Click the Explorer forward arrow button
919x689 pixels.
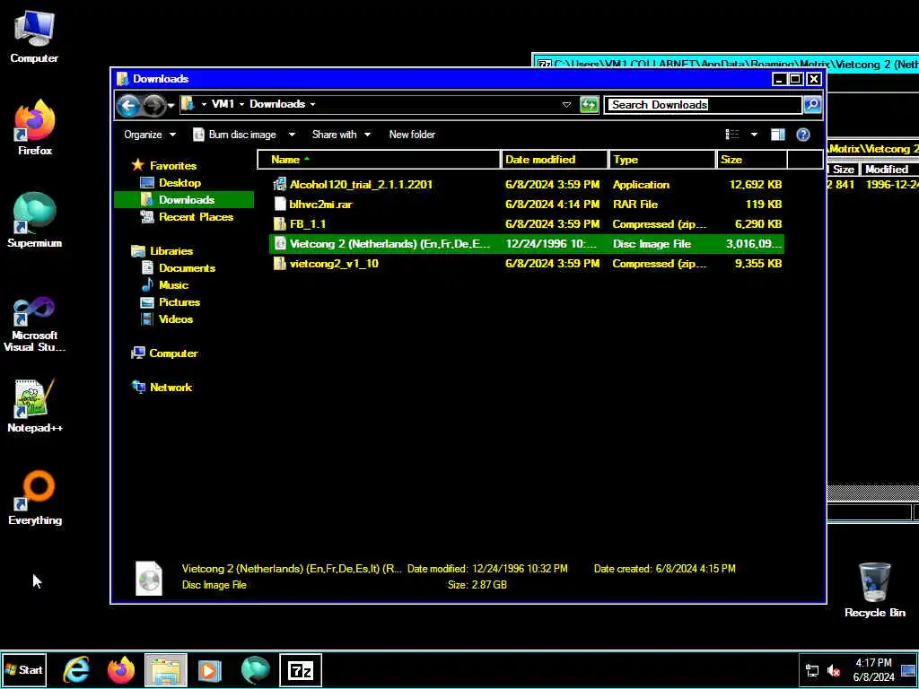click(153, 106)
